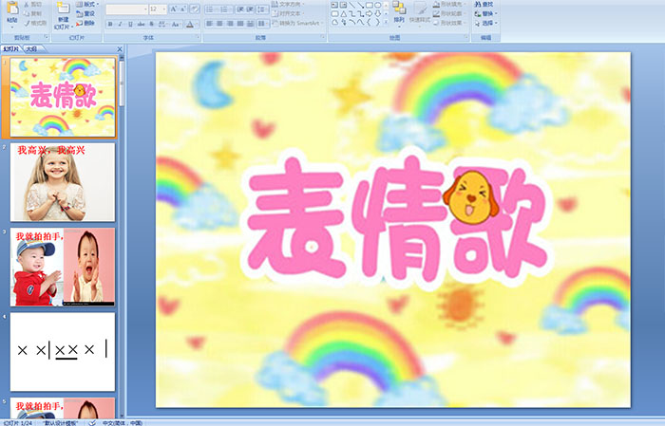Decrease font size with small A
The height and width of the screenshot is (426, 665).
click(x=183, y=9)
